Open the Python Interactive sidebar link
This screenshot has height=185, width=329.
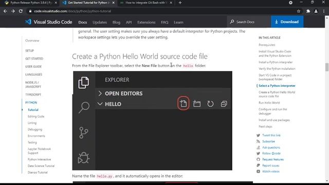39,159
